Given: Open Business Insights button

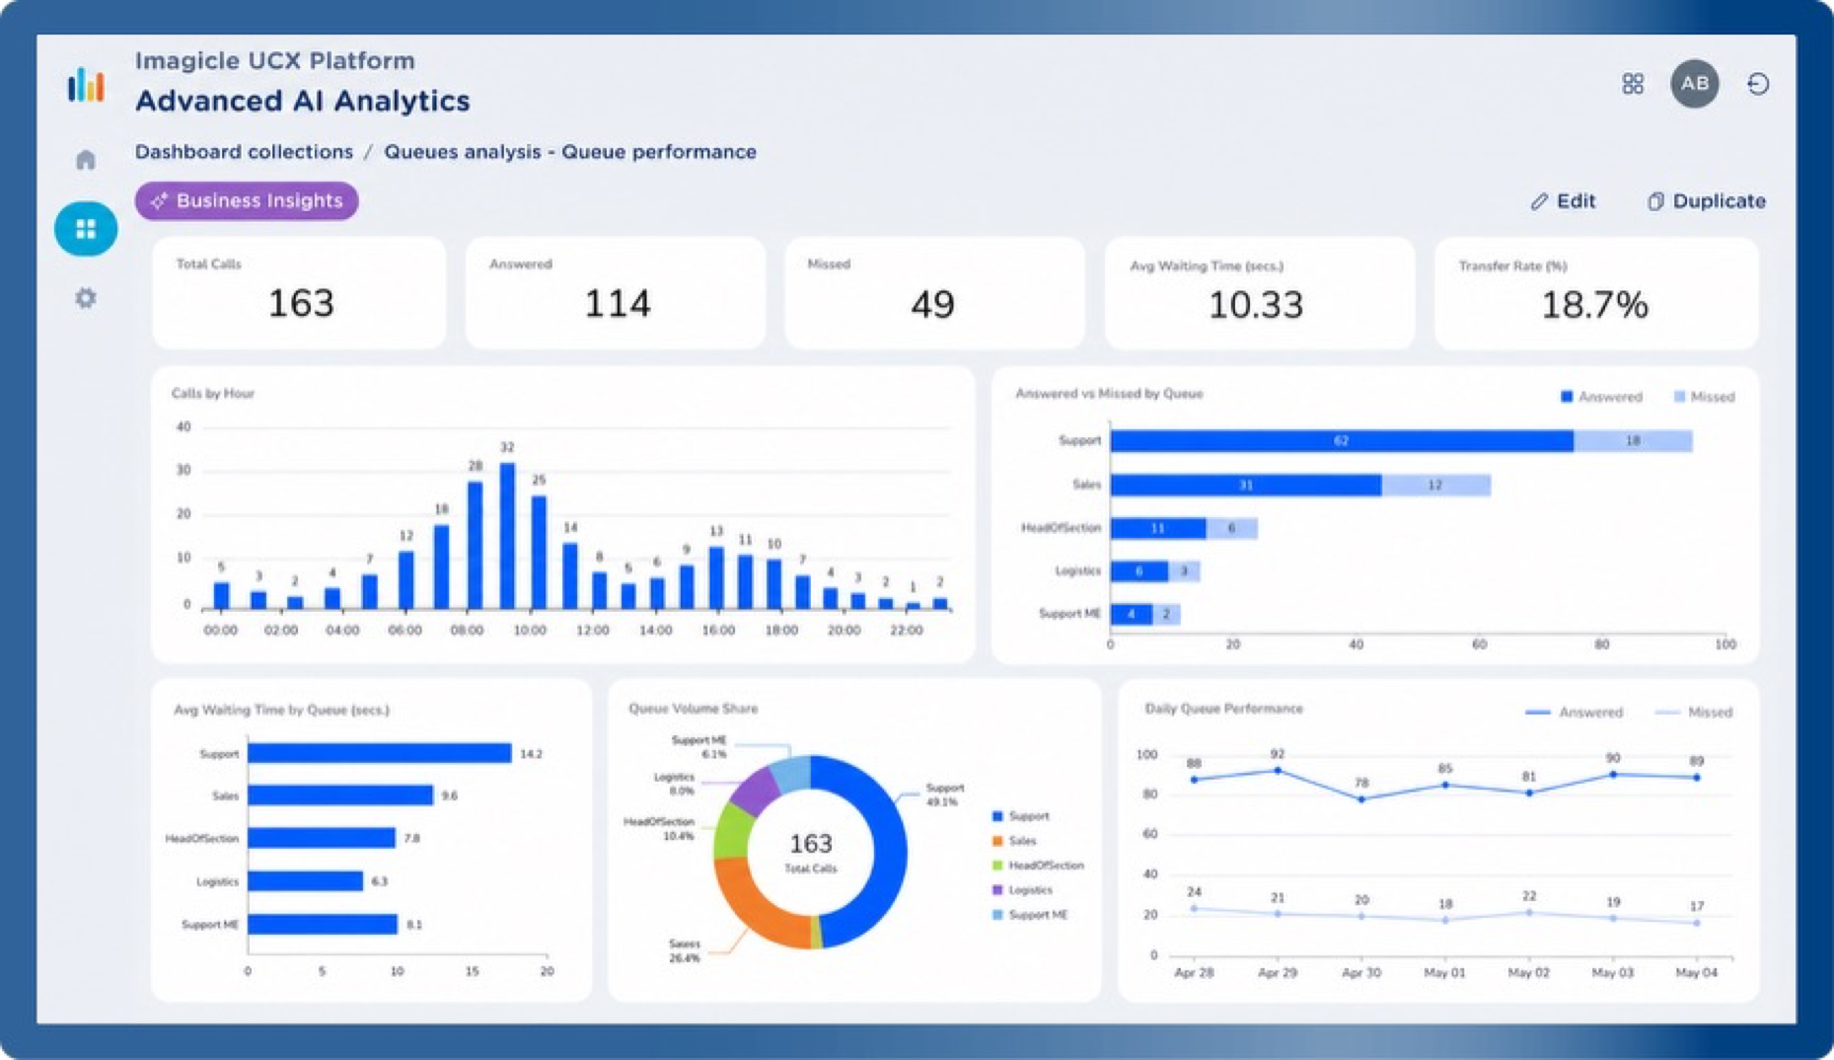Looking at the screenshot, I should click(x=247, y=200).
